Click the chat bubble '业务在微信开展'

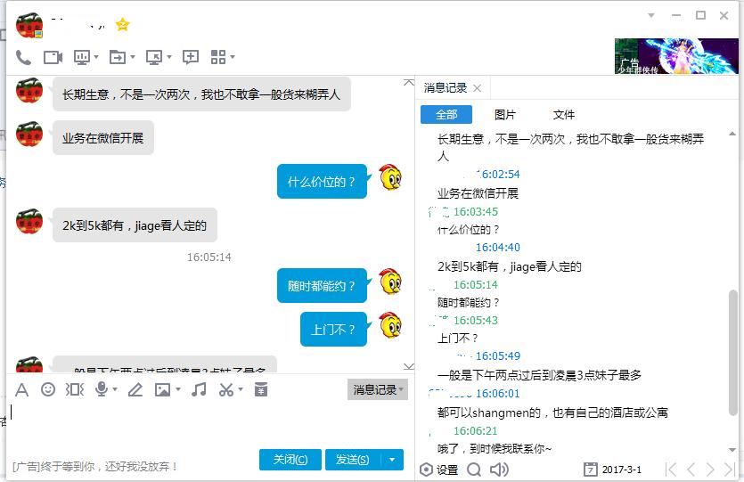click(x=103, y=138)
